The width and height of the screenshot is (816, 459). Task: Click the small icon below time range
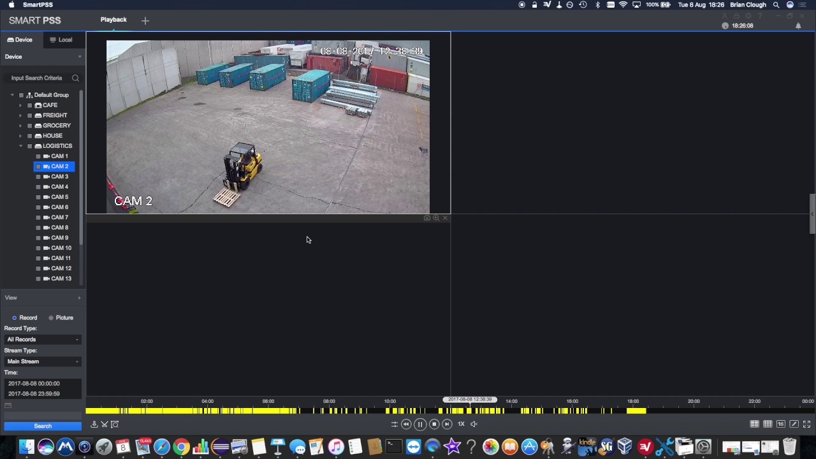[x=8, y=405]
